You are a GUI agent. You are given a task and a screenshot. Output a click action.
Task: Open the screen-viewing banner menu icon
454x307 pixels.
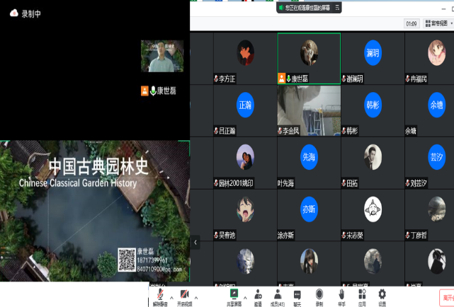[337, 8]
